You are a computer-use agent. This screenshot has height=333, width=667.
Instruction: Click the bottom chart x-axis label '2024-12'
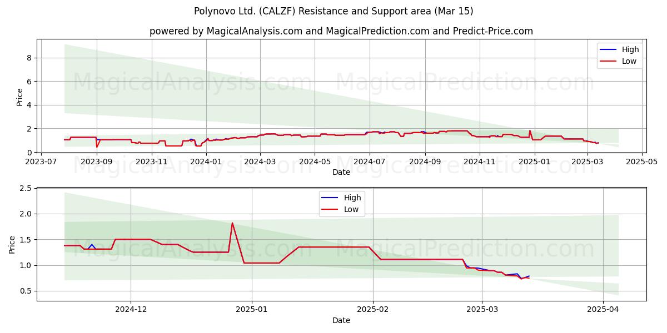(131, 310)
